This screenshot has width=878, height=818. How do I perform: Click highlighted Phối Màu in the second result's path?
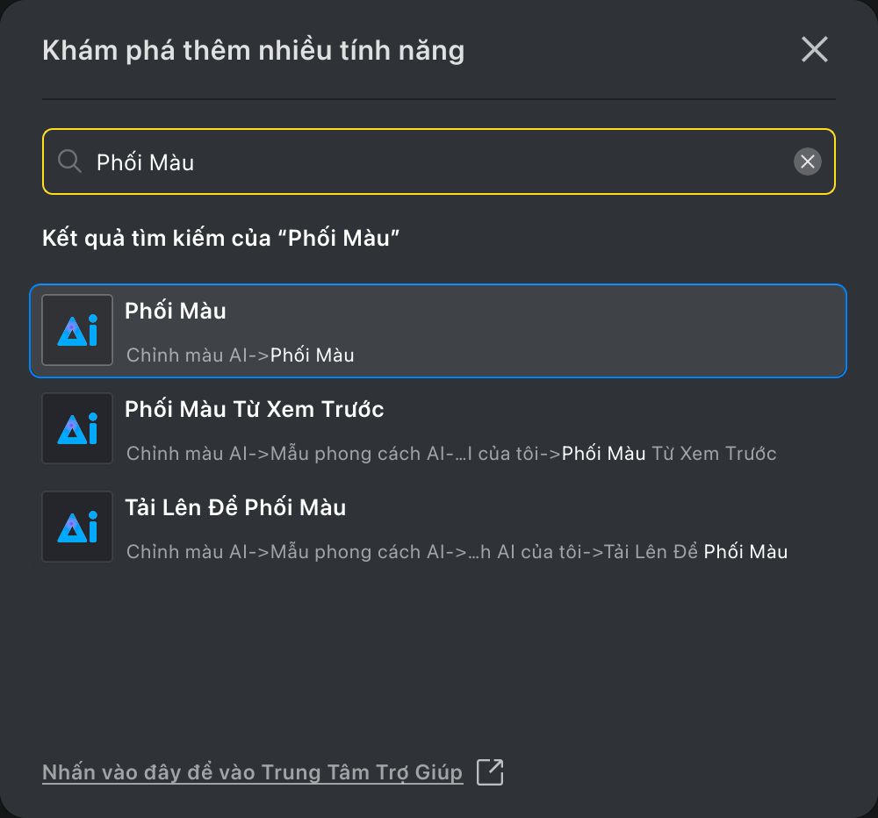604,454
